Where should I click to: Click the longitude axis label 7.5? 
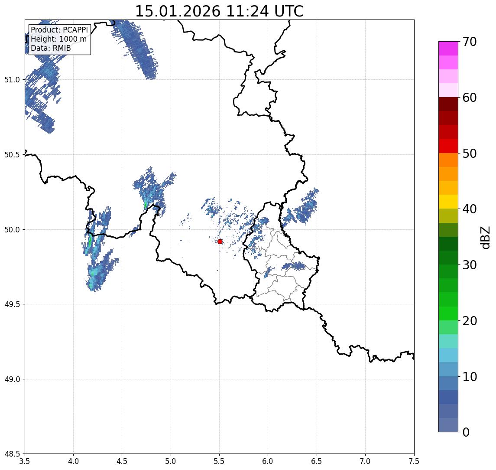414,461
